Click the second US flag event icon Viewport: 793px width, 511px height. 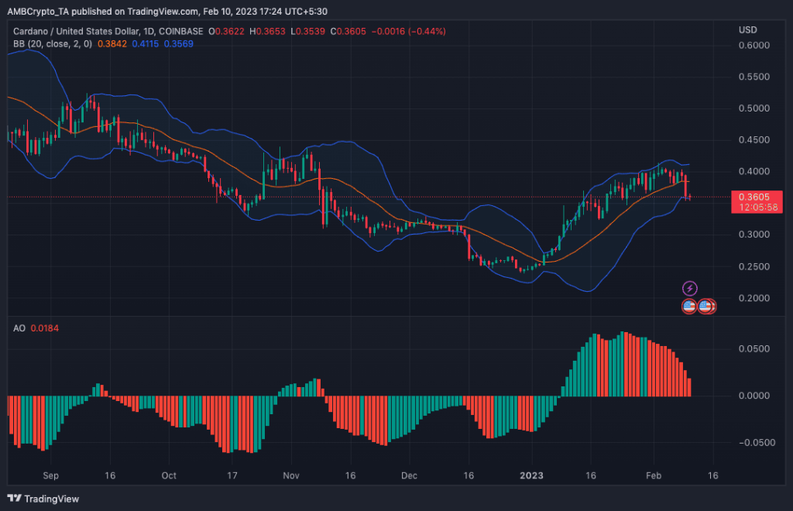(705, 306)
